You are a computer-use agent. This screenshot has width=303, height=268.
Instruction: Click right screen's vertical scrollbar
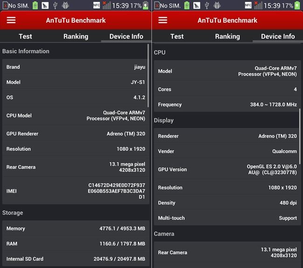(x=300, y=136)
